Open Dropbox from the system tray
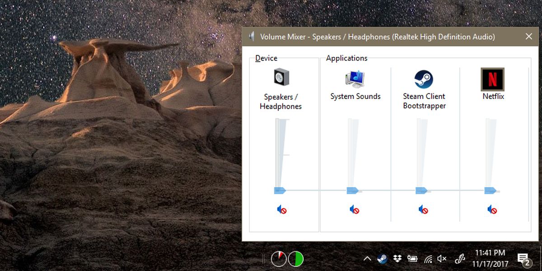The height and width of the screenshot is (271, 542). tap(397, 259)
